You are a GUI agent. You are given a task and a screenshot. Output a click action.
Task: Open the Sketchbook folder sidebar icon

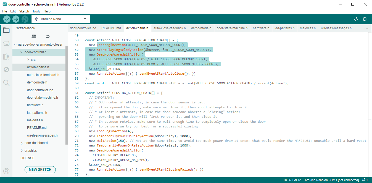pos(6,30)
